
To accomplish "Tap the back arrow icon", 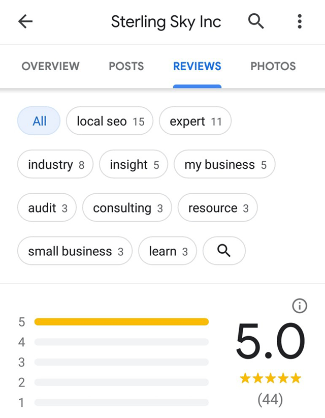I will coord(25,21).
